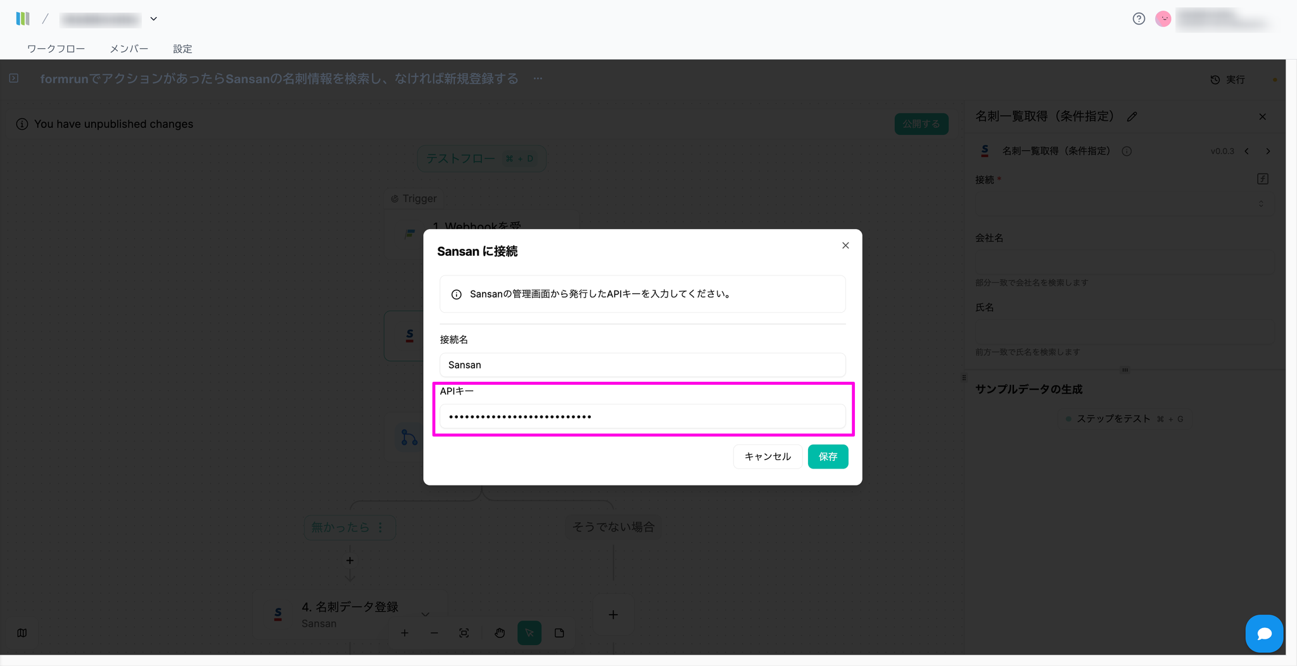Click the info icon beside 名刺一覧取得（条件指定）
Image resolution: width=1297 pixels, height=666 pixels.
[x=1127, y=151]
